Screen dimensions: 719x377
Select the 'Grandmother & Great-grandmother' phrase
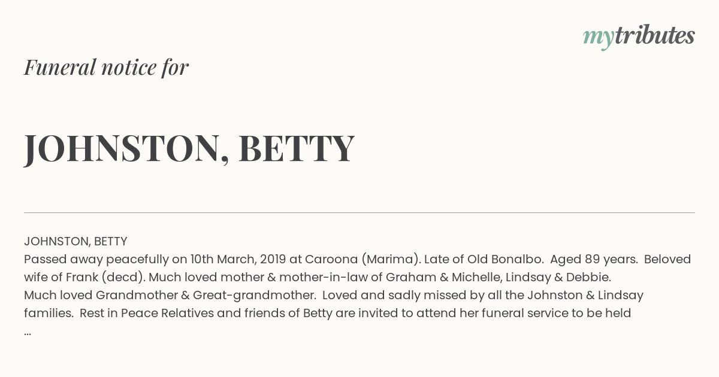point(203,296)
